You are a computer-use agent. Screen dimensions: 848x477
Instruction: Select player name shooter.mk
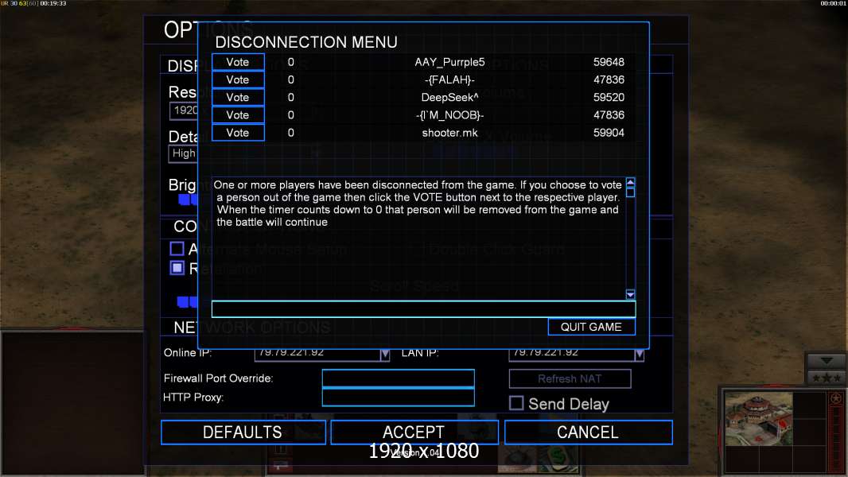click(x=449, y=133)
